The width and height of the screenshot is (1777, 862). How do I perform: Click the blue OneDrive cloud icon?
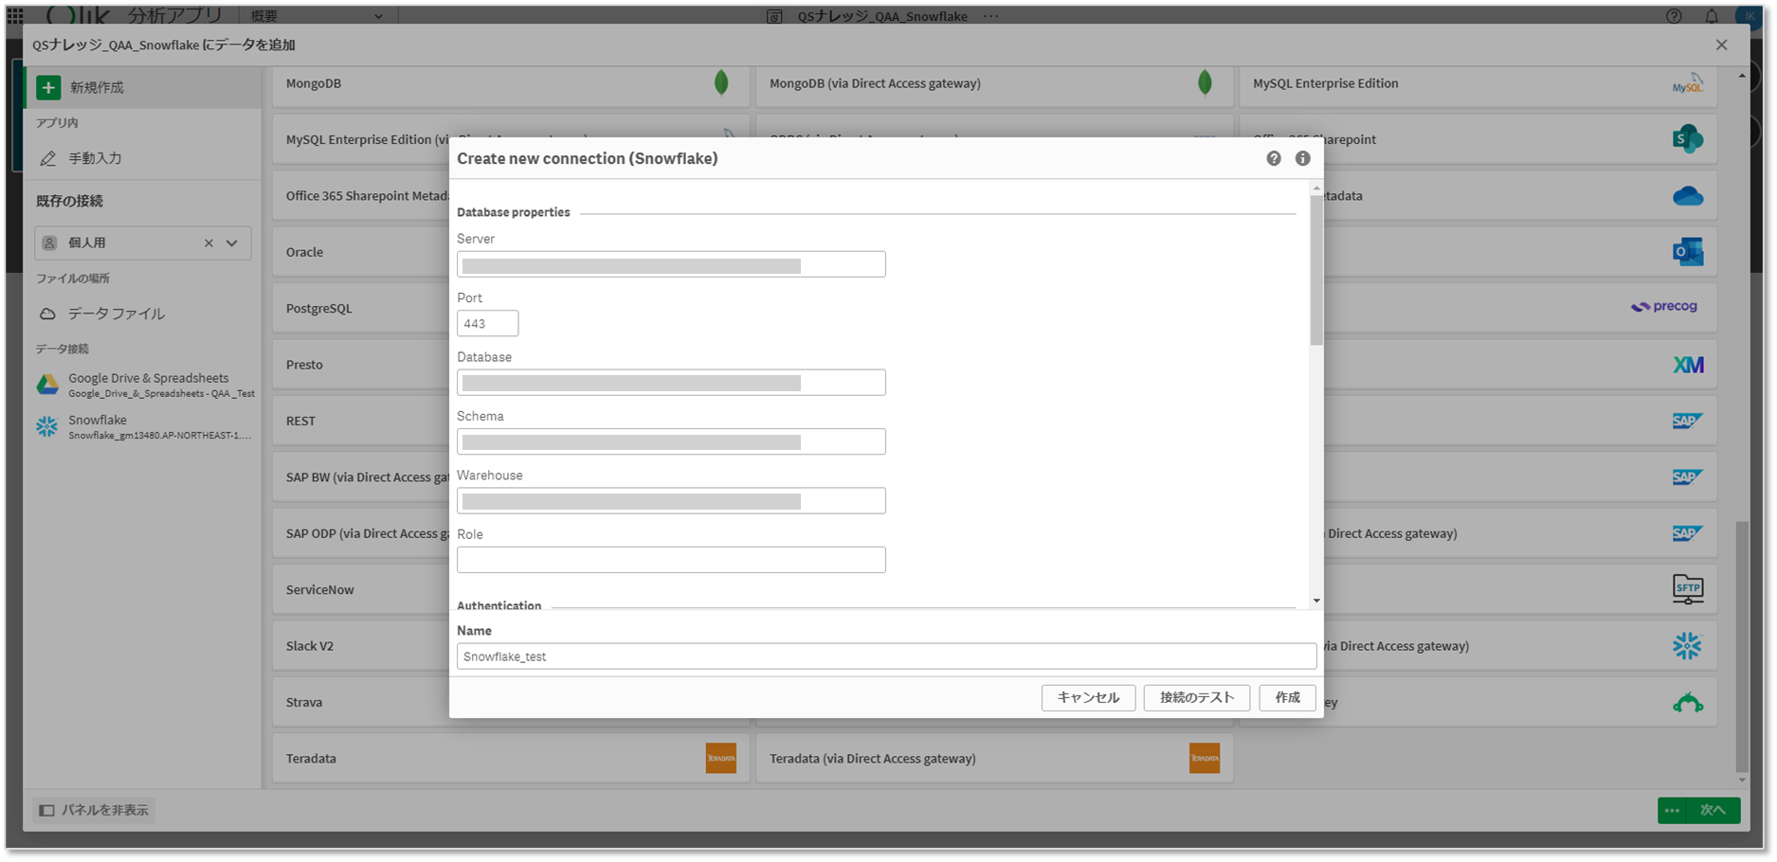[1688, 196]
